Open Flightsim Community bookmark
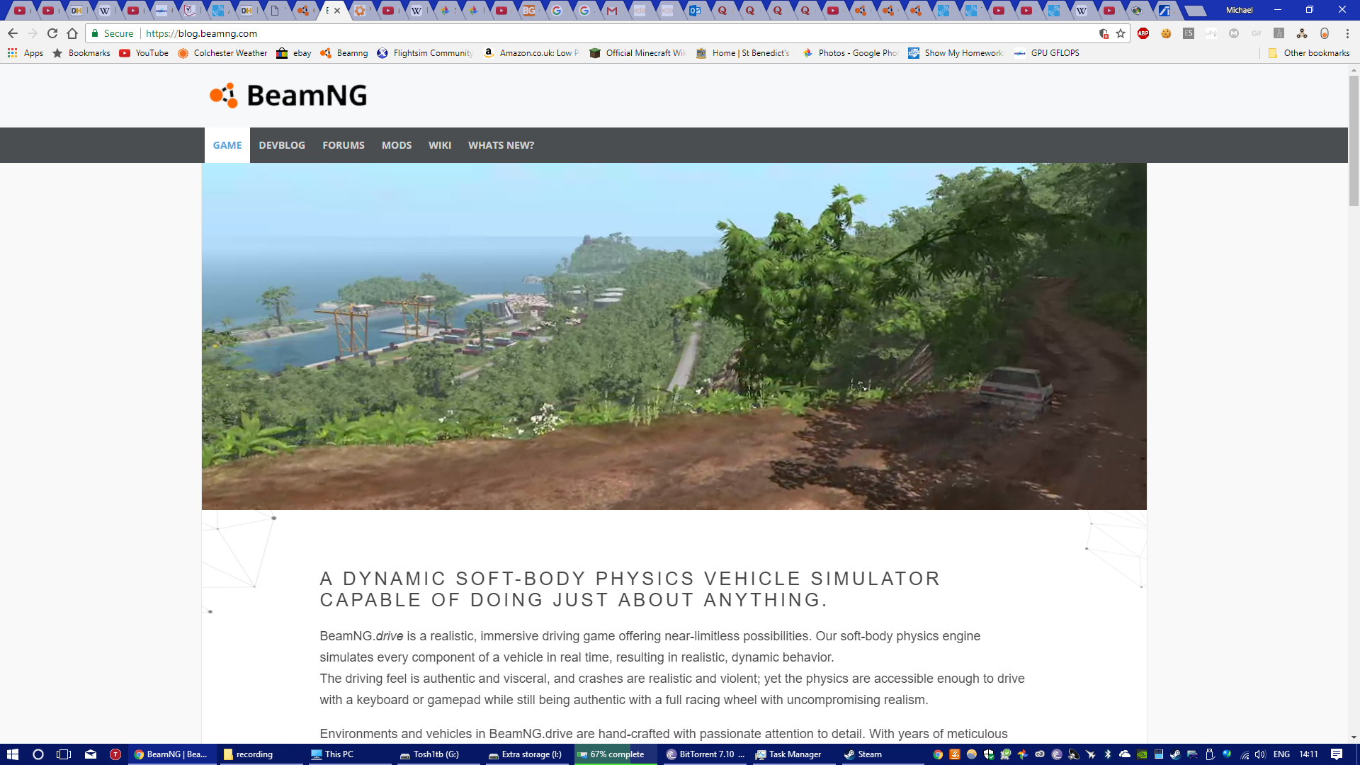Viewport: 1360px width, 765px height. pos(425,53)
